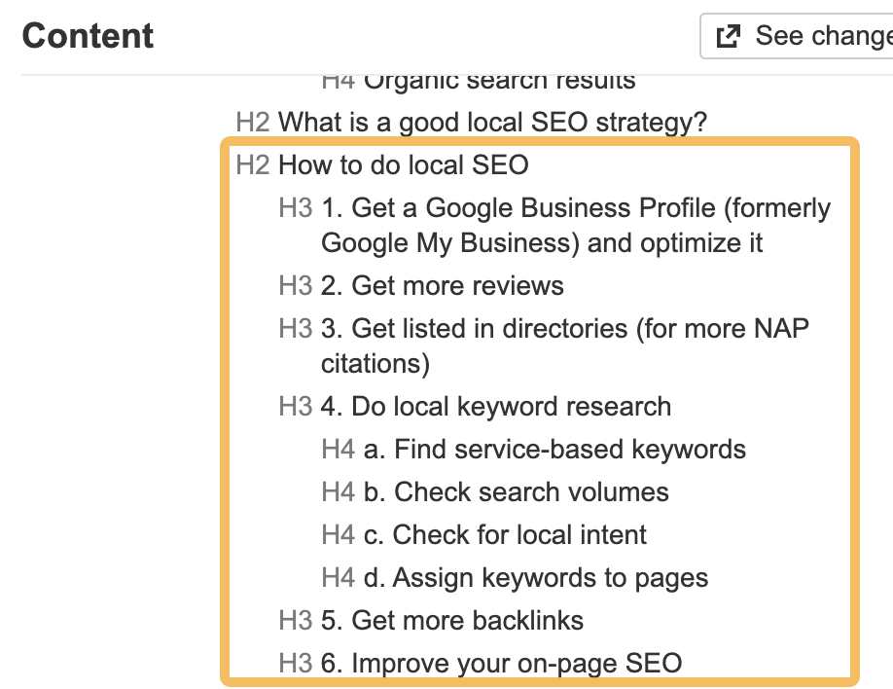Open the 'What is a good local SEO strategy?' heading
This screenshot has width=893, height=689.
pos(492,123)
